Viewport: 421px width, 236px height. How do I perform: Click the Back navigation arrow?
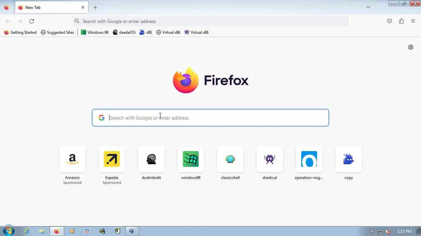(8, 21)
